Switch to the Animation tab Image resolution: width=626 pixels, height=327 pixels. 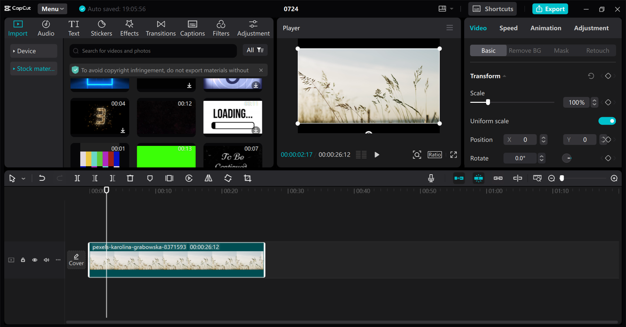tap(546, 28)
